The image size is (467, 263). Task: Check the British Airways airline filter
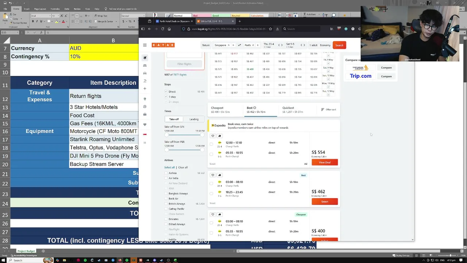tap(166, 204)
